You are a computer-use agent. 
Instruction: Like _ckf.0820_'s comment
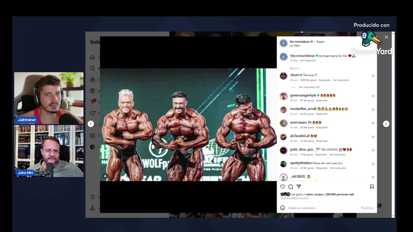[x=373, y=178]
